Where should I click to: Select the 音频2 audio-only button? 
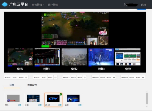point(80,77)
